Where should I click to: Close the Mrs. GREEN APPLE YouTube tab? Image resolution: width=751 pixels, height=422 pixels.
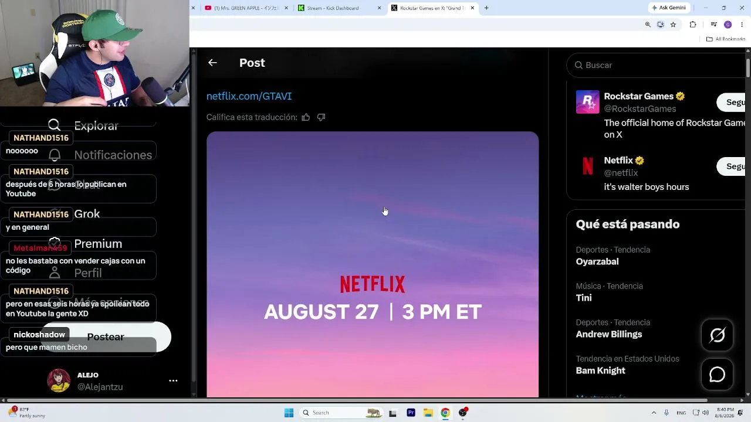tap(286, 8)
